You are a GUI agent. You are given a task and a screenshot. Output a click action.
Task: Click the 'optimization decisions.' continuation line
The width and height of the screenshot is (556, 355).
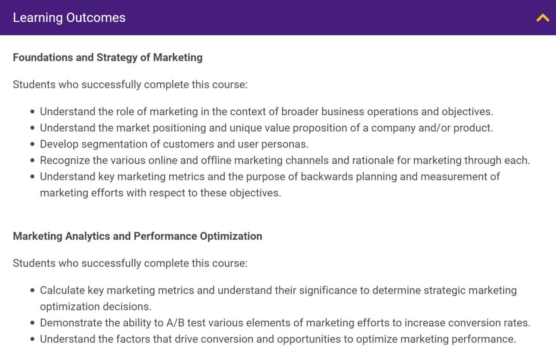[x=95, y=306]
